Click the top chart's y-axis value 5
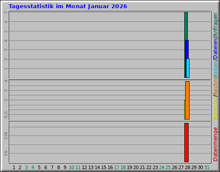This screenshot has height=172, width=220. 6,31
